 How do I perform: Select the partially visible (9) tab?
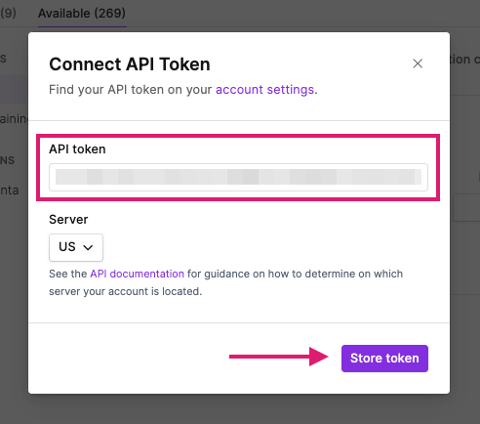[x=8, y=13]
